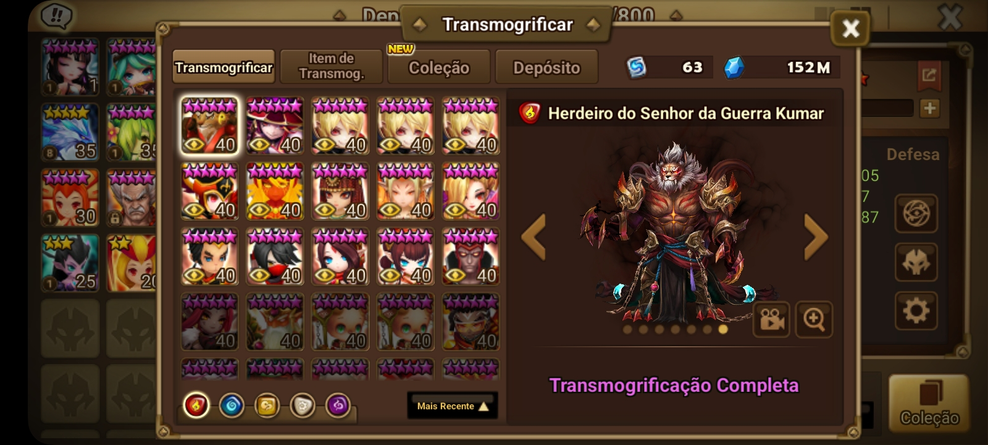The height and width of the screenshot is (445, 988).
Task: Show next transmog with right arrow
Action: pos(816,237)
